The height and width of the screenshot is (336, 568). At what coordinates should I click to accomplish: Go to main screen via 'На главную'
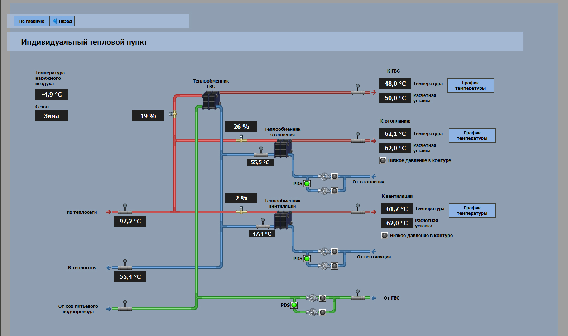(x=32, y=21)
